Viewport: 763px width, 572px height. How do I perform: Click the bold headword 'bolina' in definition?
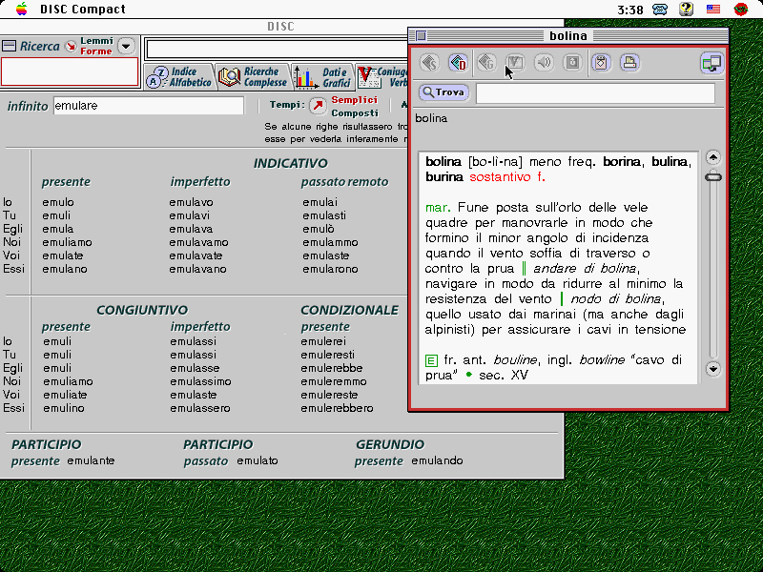pos(443,161)
